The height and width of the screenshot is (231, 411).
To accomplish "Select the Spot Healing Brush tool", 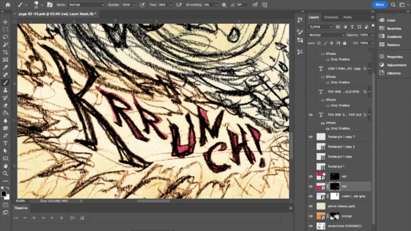I will coord(5,75).
